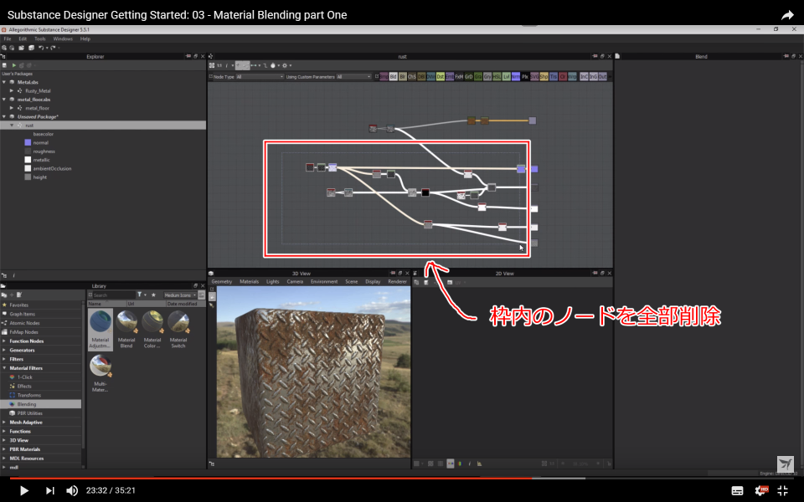The image size is (804, 502).
Task: Add an HSL node
Action: 497,77
